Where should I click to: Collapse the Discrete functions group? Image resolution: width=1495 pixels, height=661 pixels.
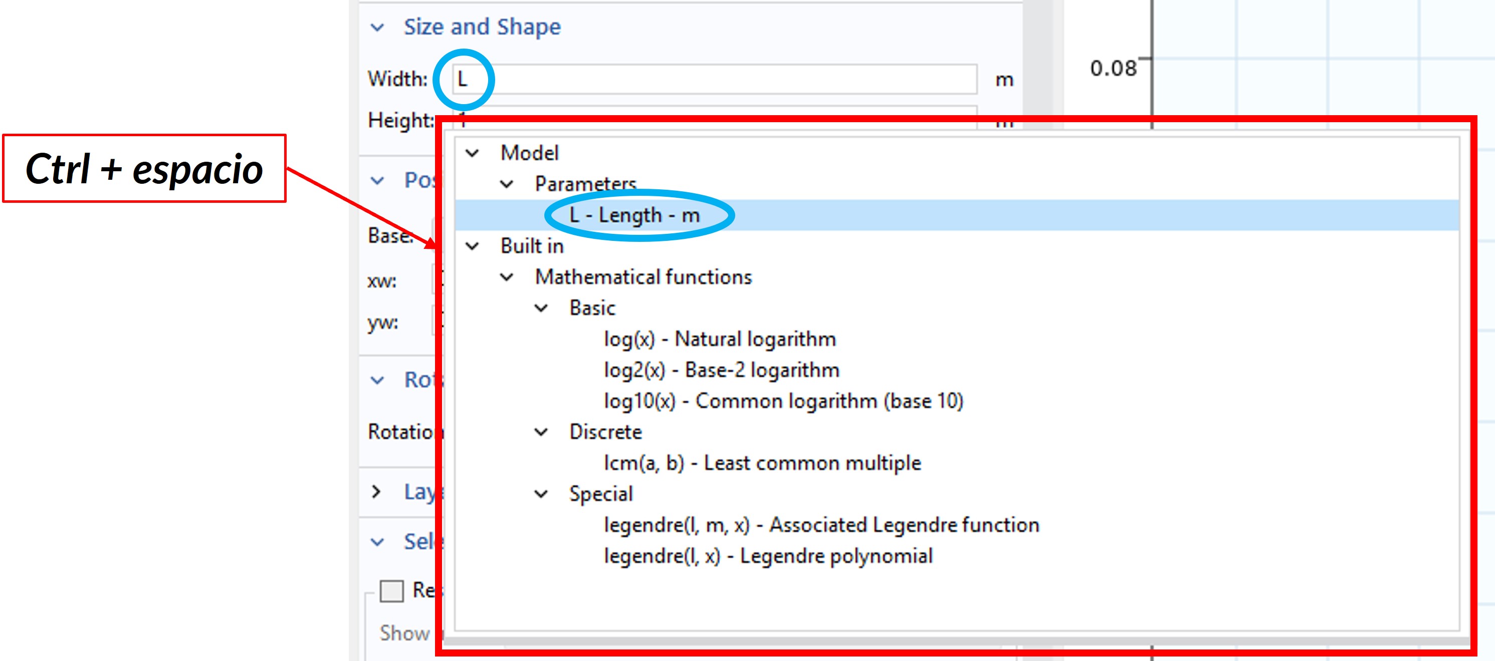[x=541, y=432]
